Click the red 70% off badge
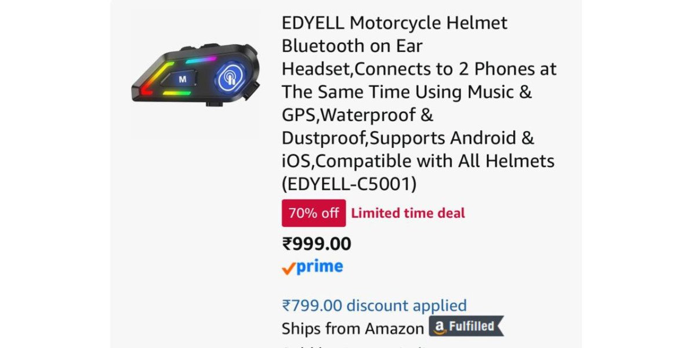This screenshot has width=696, height=348. 314,213
